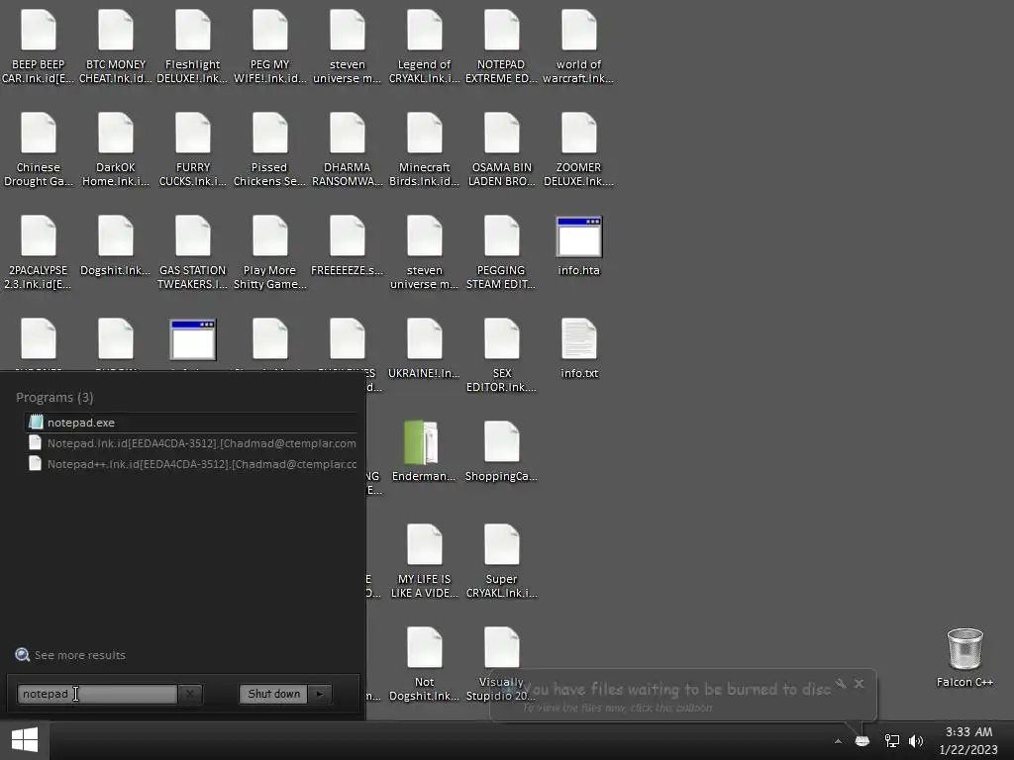This screenshot has width=1014, height=760.
Task: Open the volume speaker tray icon
Action: tap(916, 741)
